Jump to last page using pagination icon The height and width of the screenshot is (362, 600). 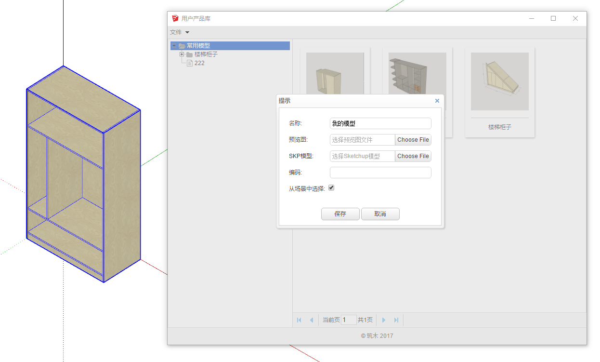click(395, 320)
